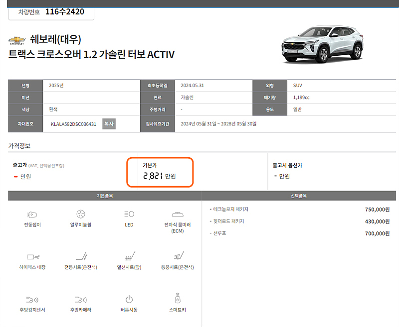Click the 기본품목 column header

[x=105, y=196]
